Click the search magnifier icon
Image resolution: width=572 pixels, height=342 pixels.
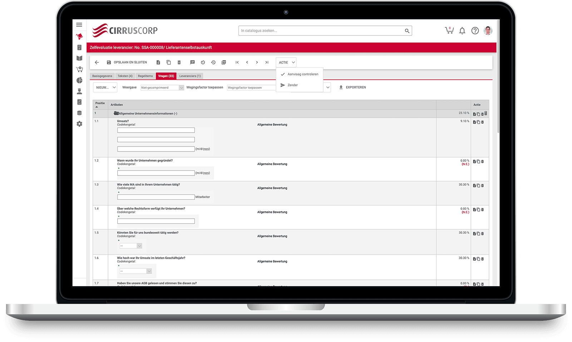407,31
